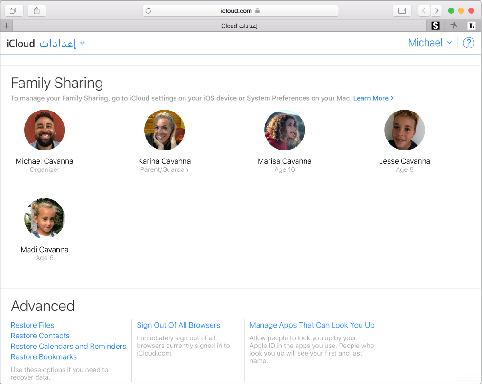Image resolution: width=482 pixels, height=384 pixels.
Task: Open the إعدادات settings dropdown
Action: 60,43
